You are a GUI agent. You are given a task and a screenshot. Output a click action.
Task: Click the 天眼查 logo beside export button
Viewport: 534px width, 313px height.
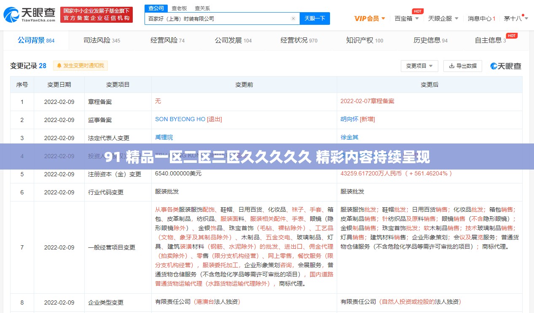506,66
